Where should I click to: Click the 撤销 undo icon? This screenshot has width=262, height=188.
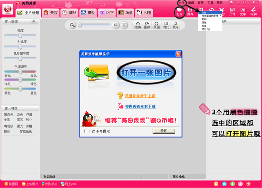click(x=138, y=25)
